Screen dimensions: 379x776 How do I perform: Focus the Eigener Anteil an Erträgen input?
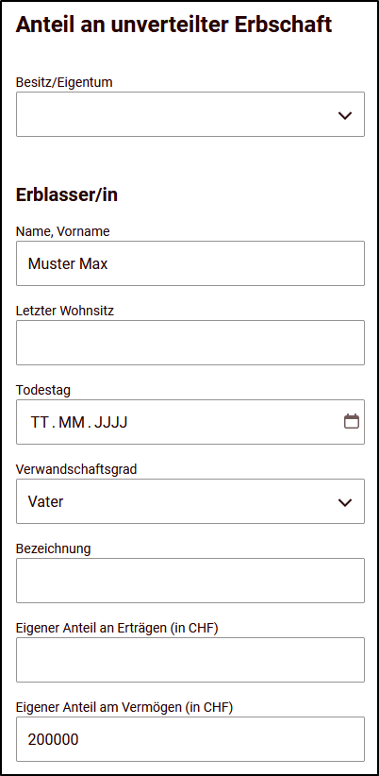pyautogui.click(x=190, y=660)
